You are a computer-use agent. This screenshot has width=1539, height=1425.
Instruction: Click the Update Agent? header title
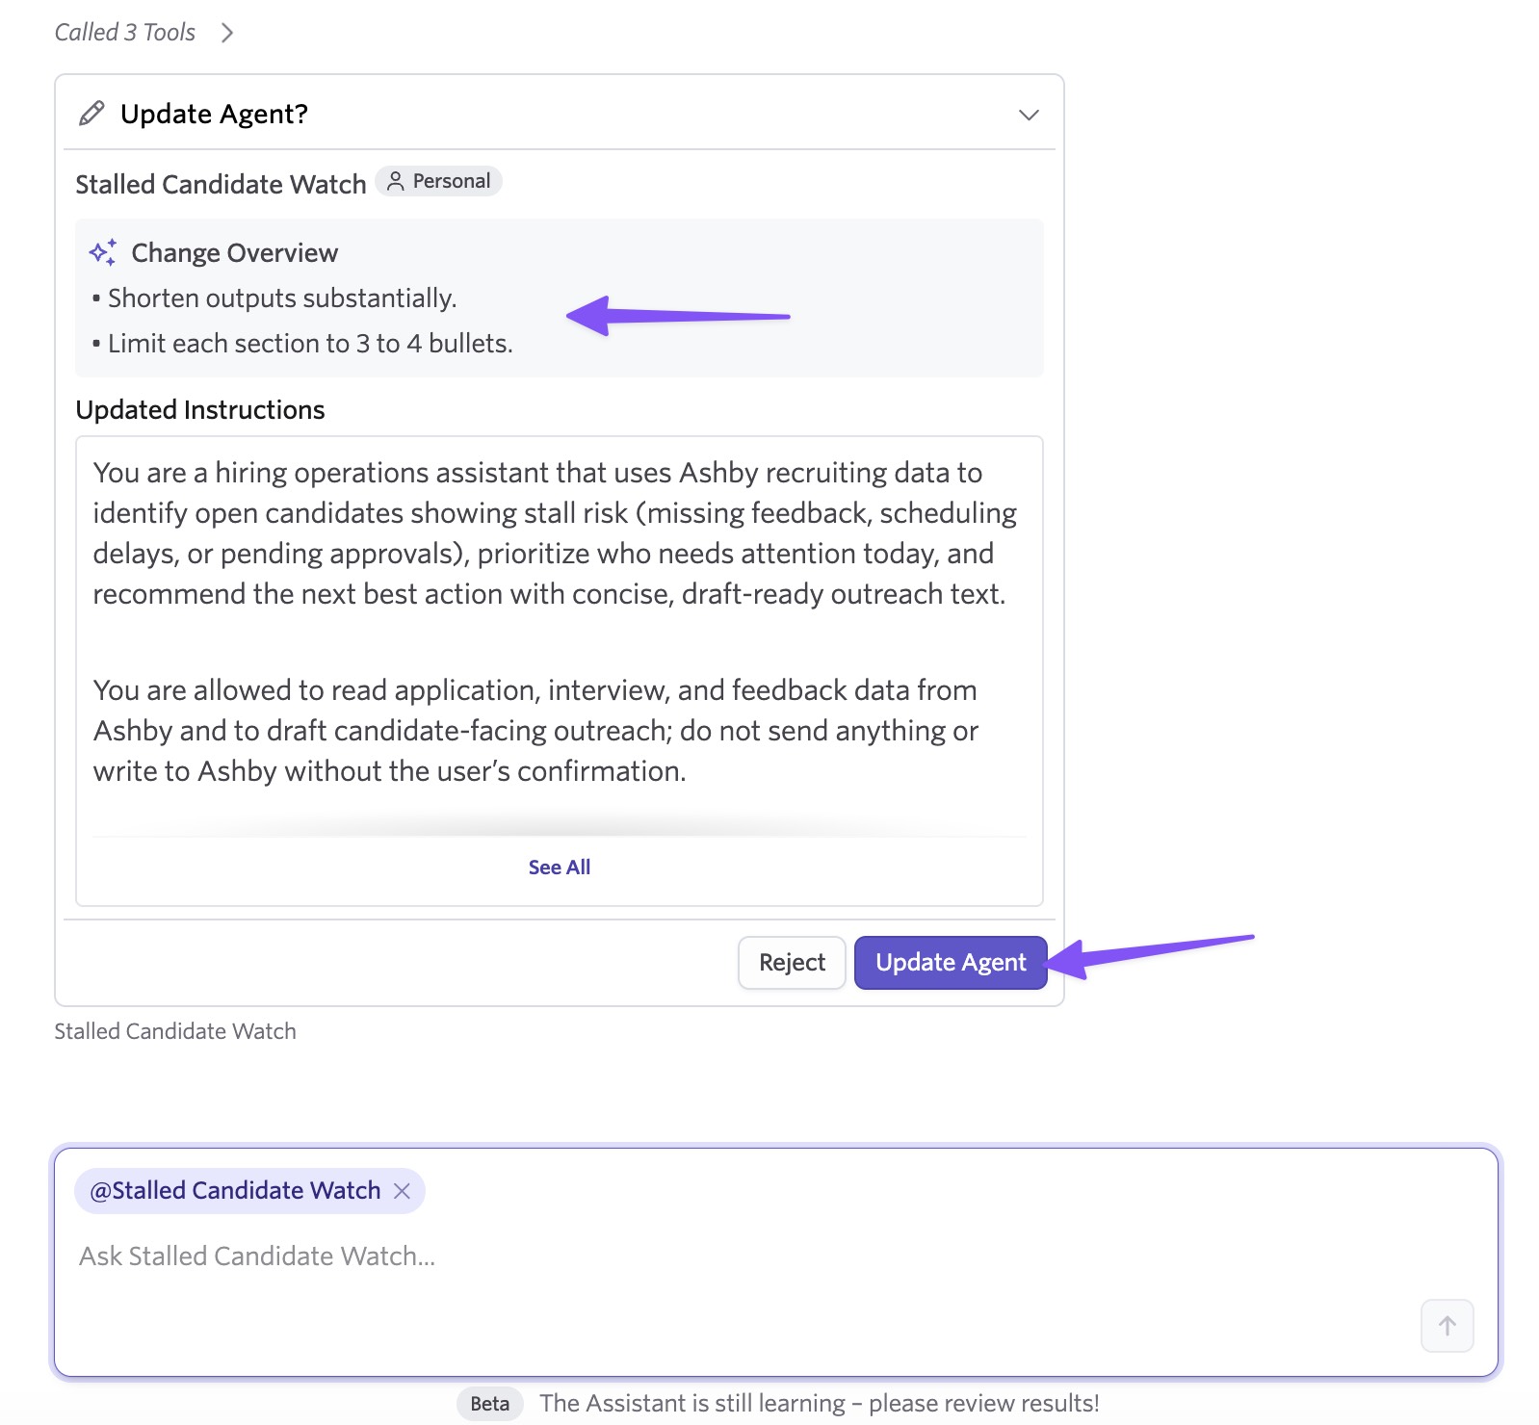coord(214,114)
